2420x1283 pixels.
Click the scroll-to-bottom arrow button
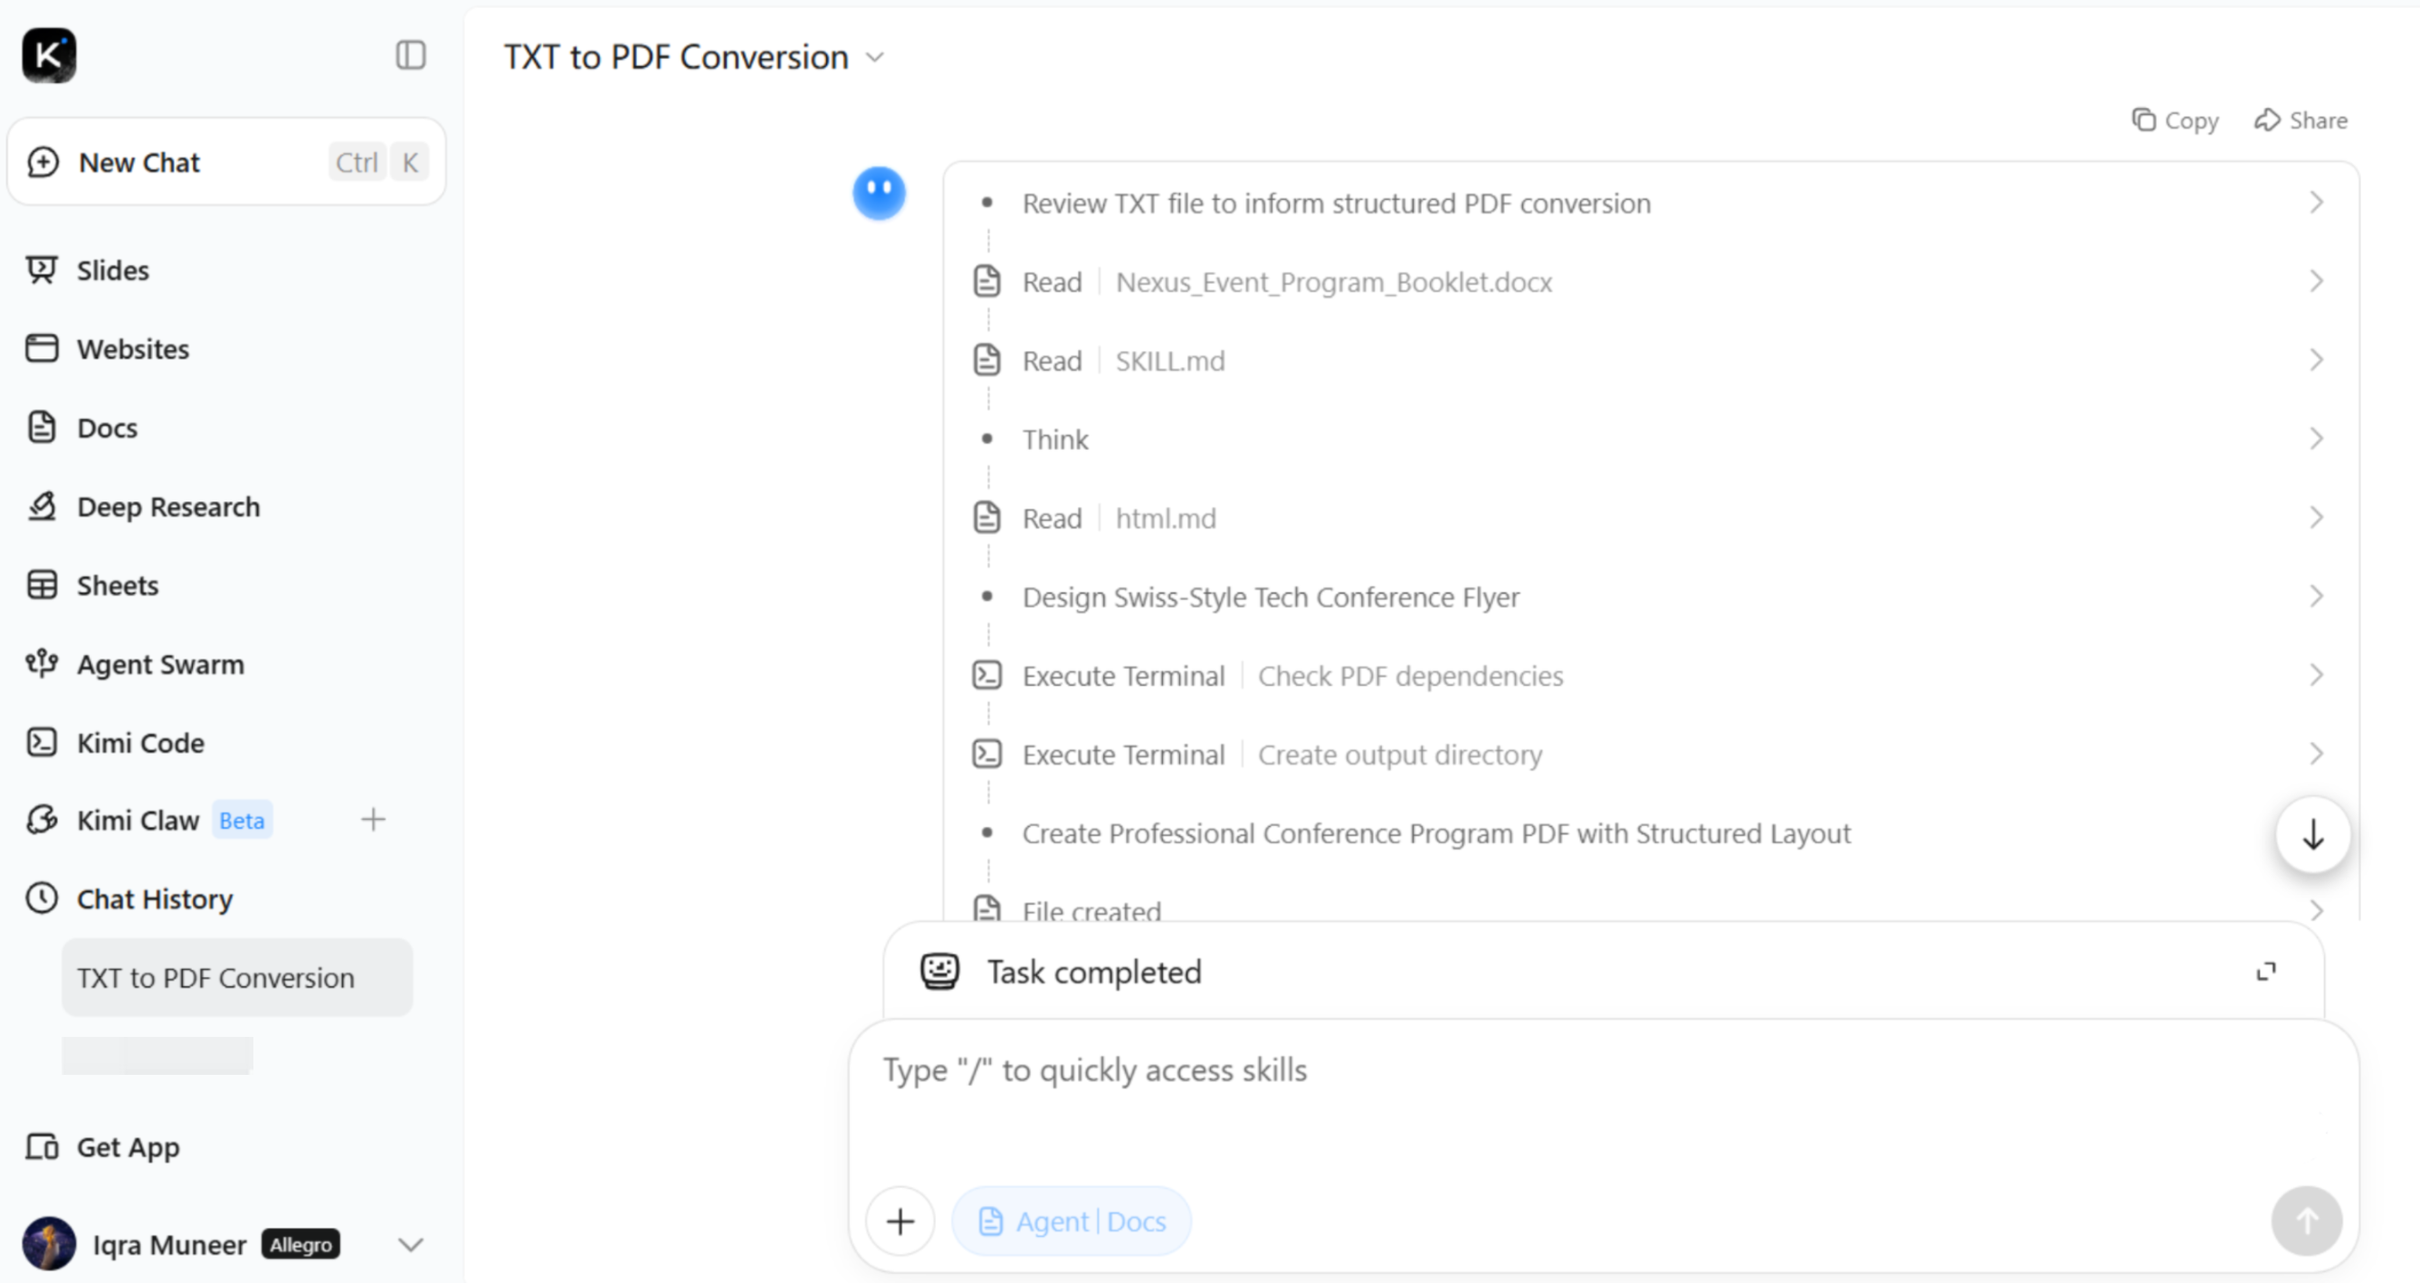[x=2313, y=834]
